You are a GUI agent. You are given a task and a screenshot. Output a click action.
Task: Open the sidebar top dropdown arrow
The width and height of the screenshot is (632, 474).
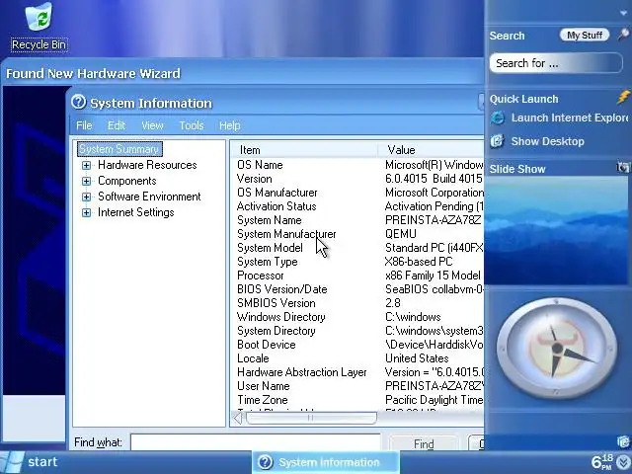point(623,13)
